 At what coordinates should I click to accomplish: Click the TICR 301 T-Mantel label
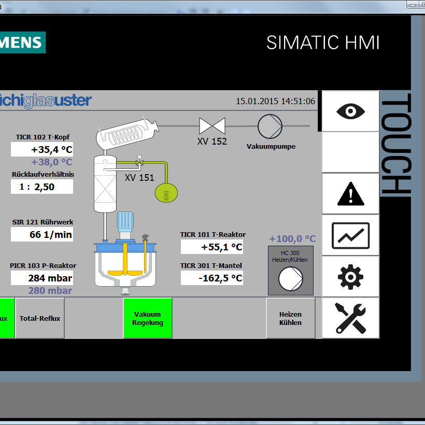(211, 265)
